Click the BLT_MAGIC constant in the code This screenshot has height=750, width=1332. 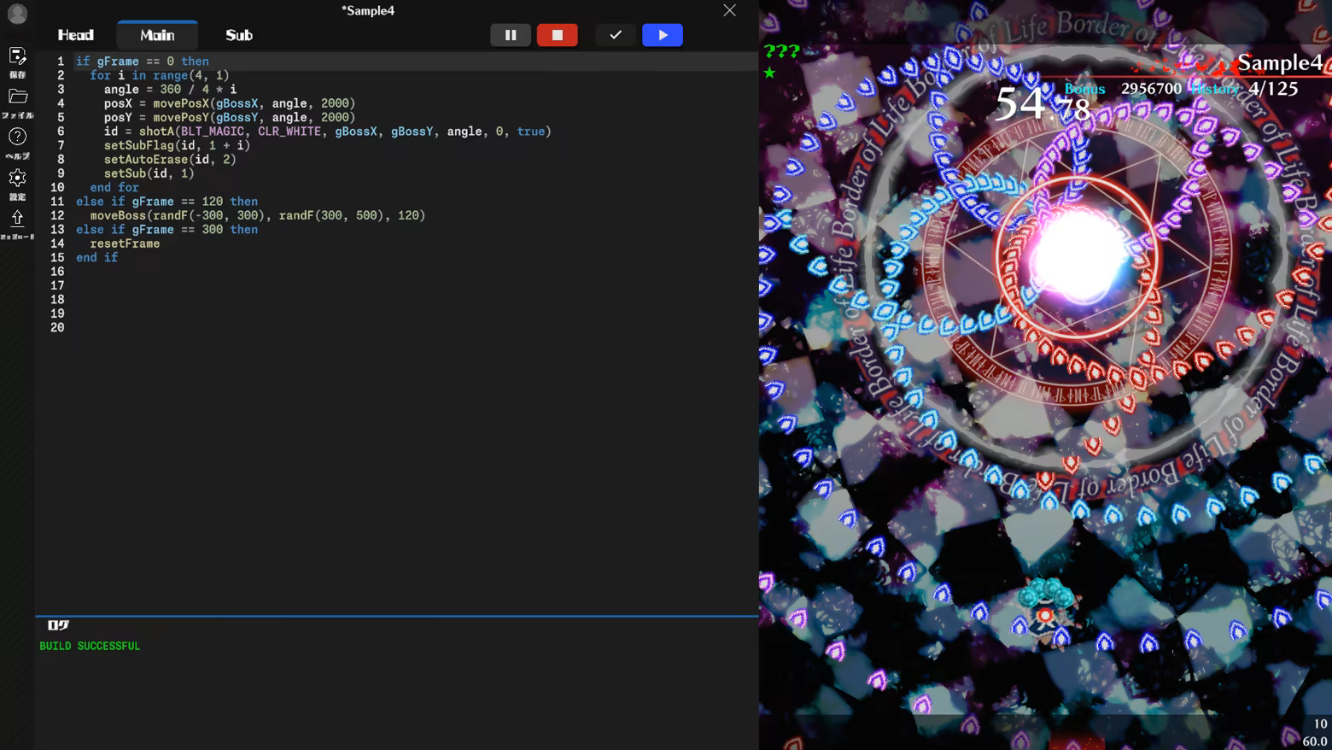pyautogui.click(x=213, y=132)
